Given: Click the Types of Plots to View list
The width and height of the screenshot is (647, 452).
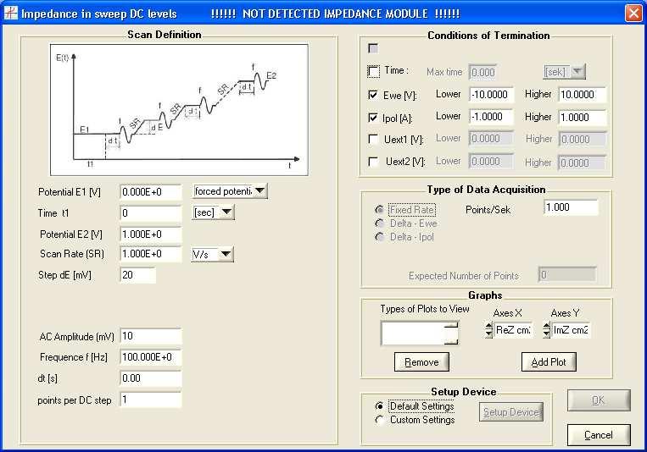Looking at the screenshot, I should point(419,333).
